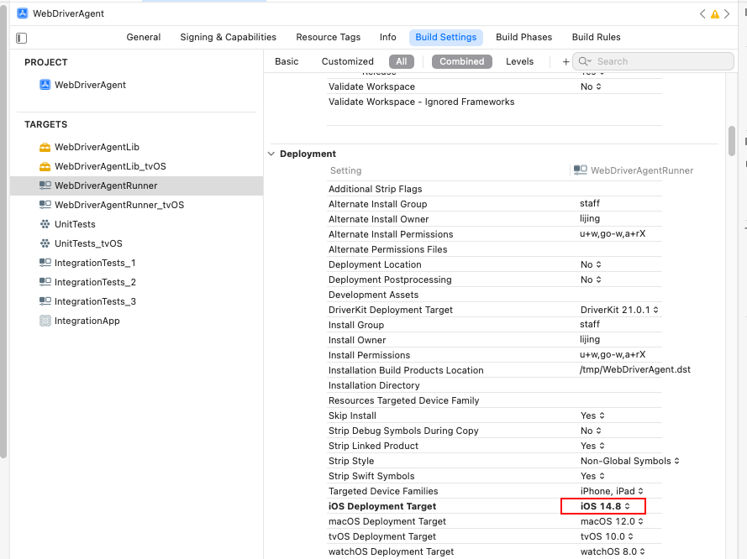The height and width of the screenshot is (559, 747).
Task: Open DriverKit Deployment Target dropdown
Action: [619, 310]
